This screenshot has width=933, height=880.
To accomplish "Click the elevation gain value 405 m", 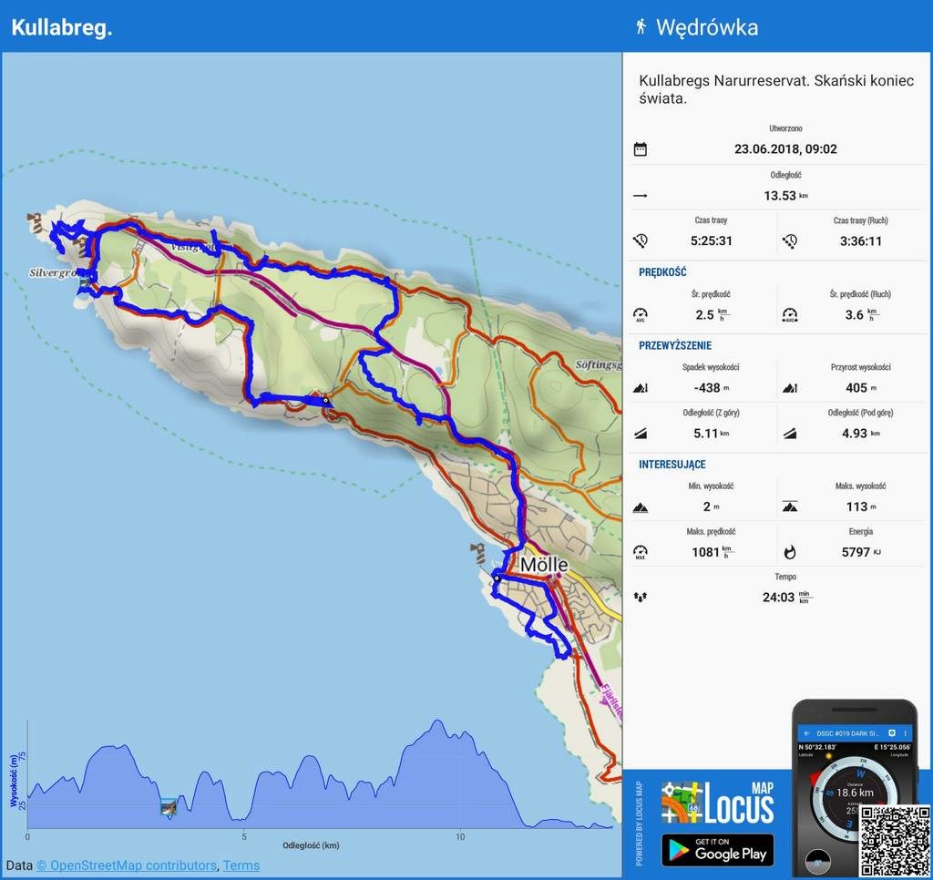I will (860, 388).
